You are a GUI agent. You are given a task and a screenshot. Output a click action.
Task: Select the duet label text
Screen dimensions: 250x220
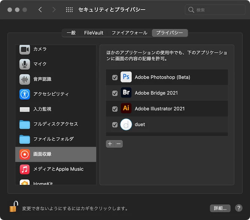click(140, 124)
